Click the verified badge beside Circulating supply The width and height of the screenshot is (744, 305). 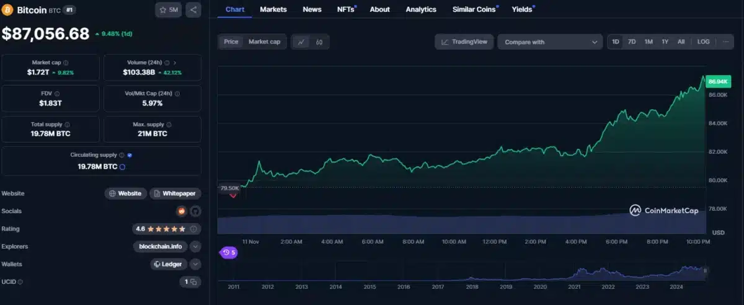coord(130,155)
